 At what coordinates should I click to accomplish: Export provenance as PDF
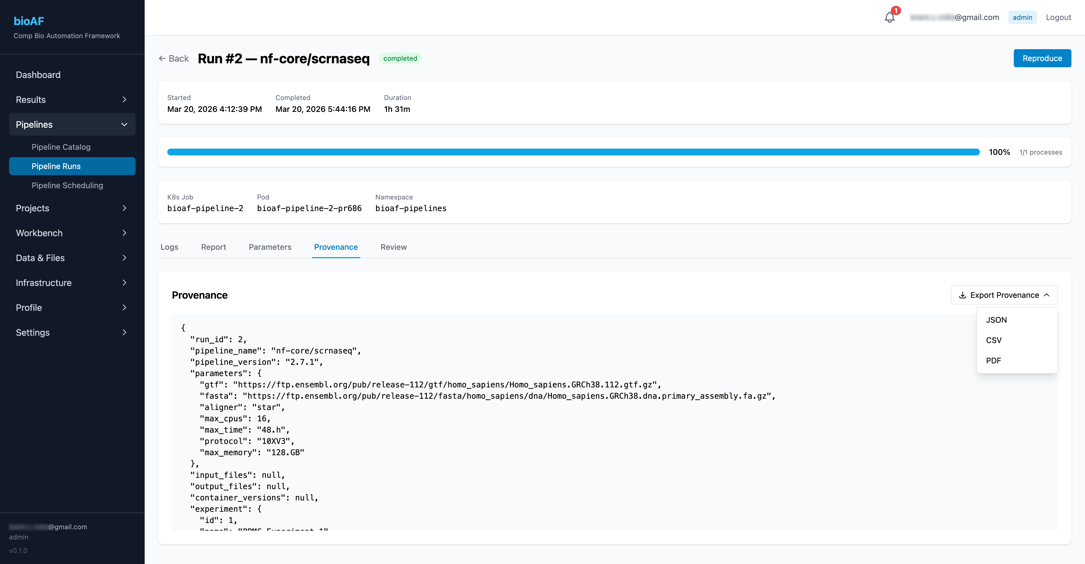point(1017,361)
